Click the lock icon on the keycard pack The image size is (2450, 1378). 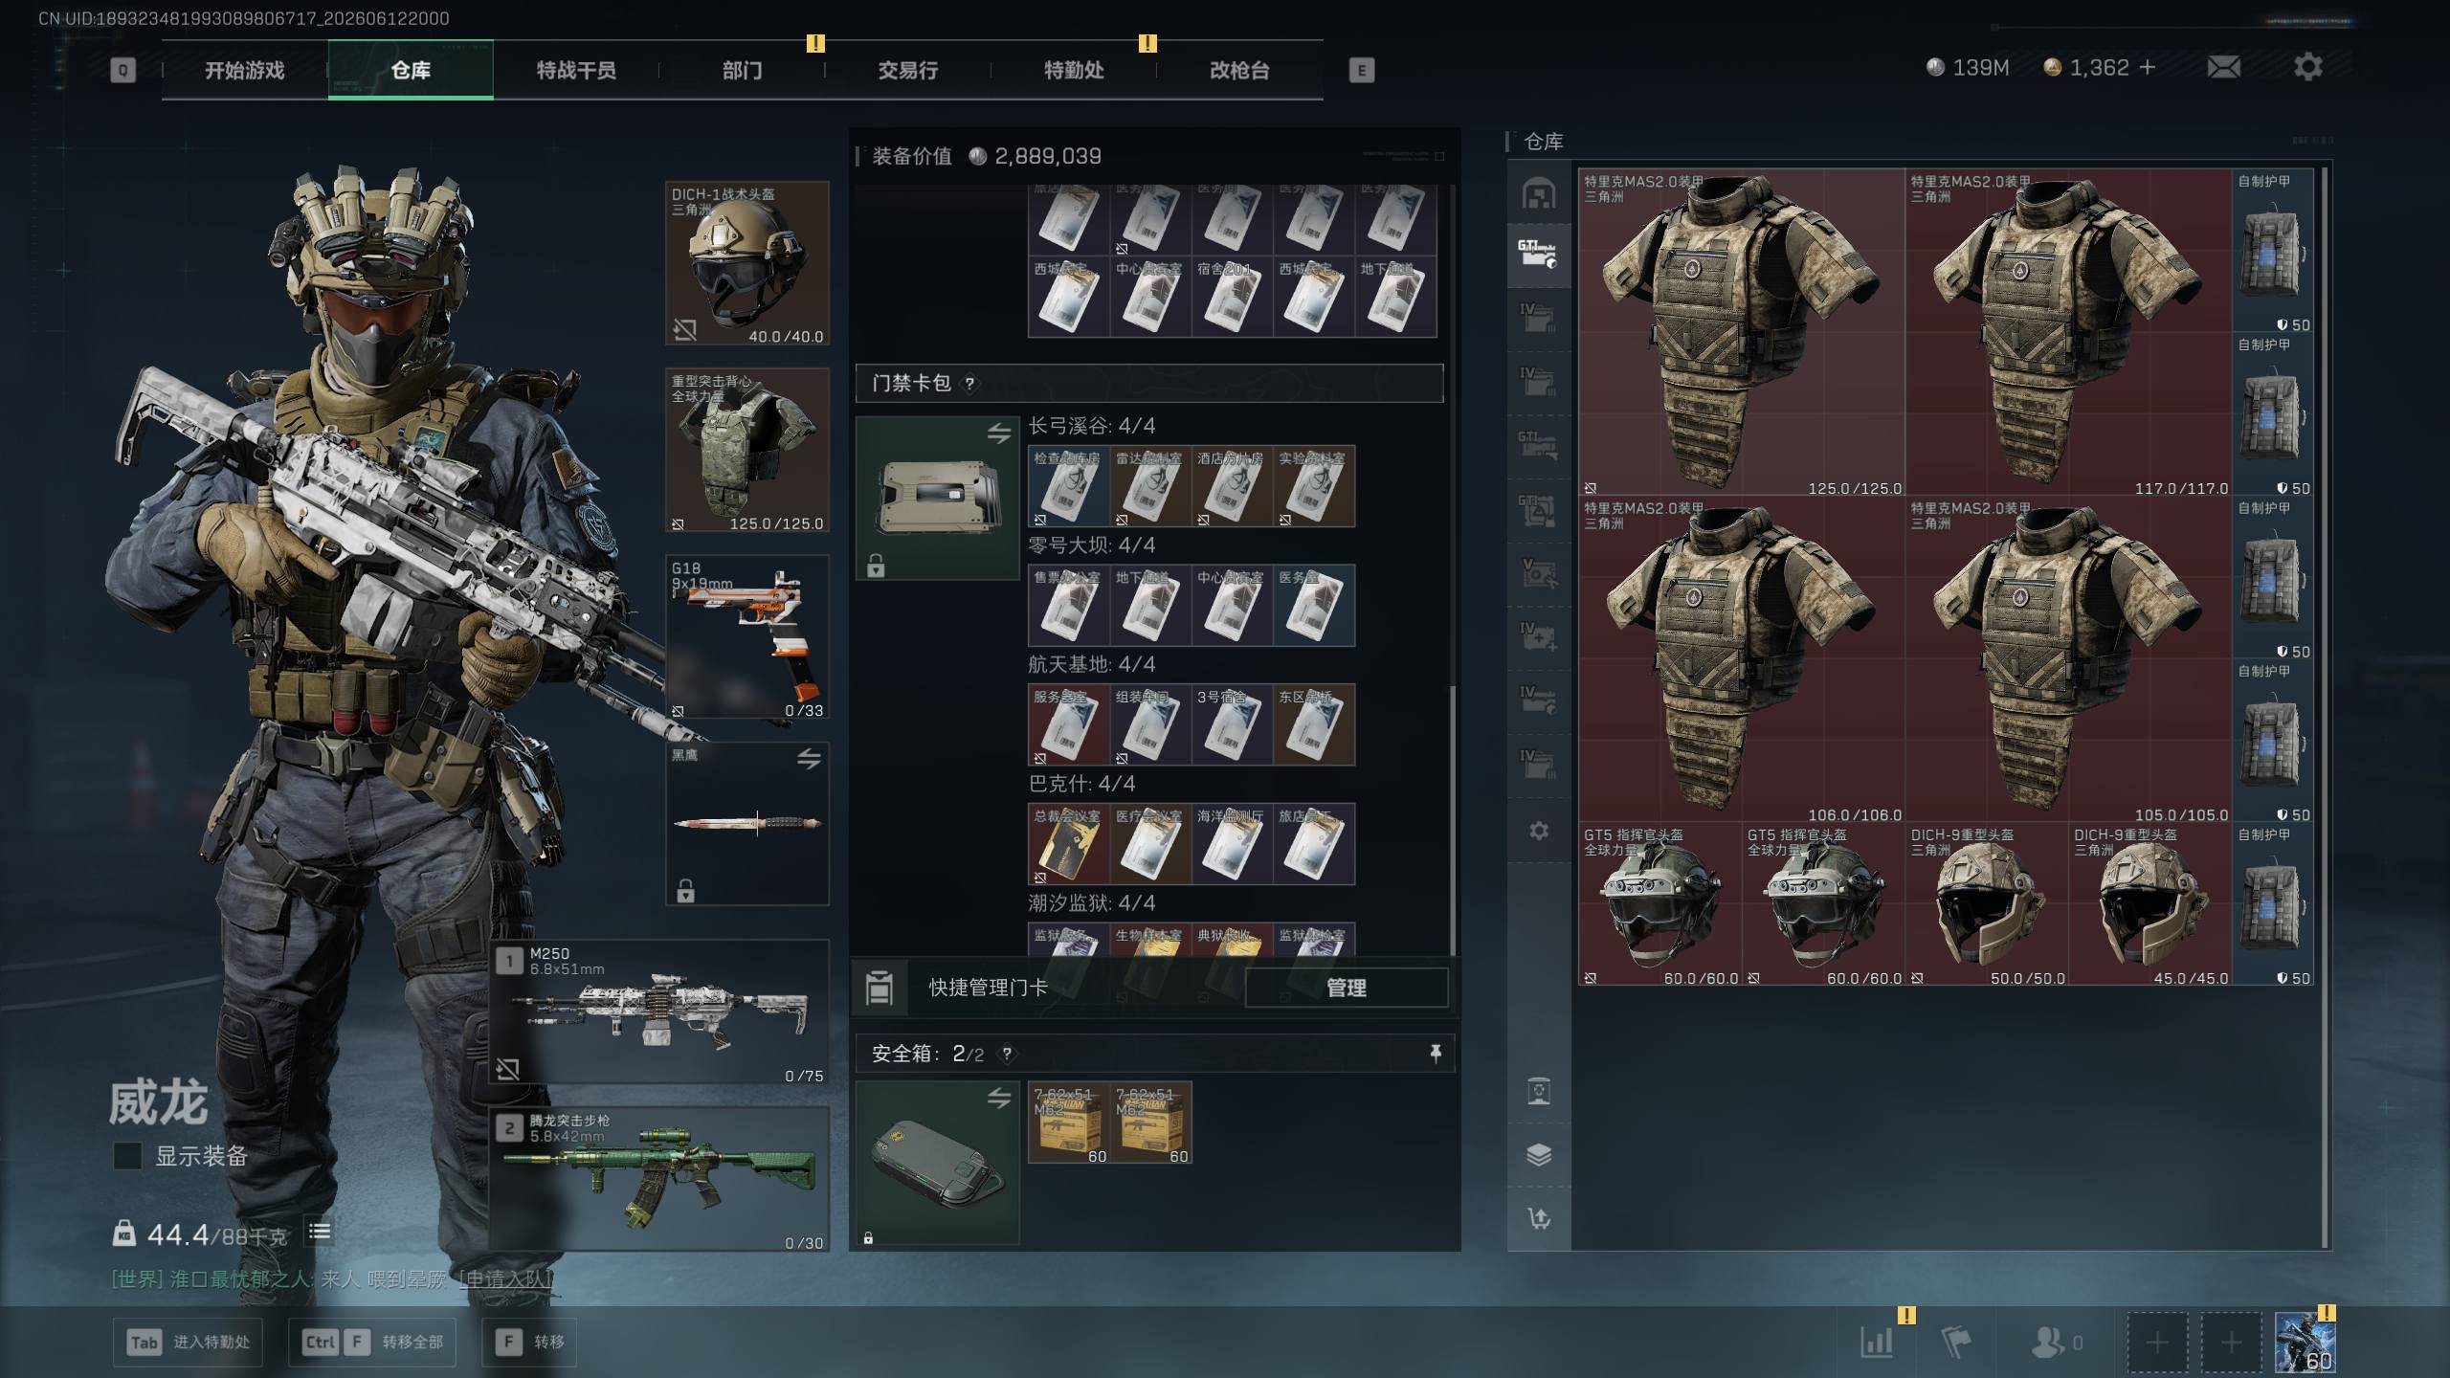coord(876,566)
